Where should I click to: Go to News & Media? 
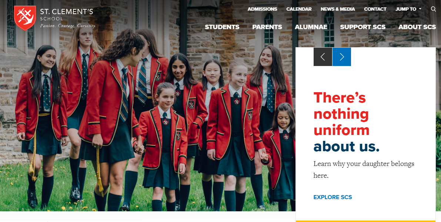pyautogui.click(x=338, y=9)
